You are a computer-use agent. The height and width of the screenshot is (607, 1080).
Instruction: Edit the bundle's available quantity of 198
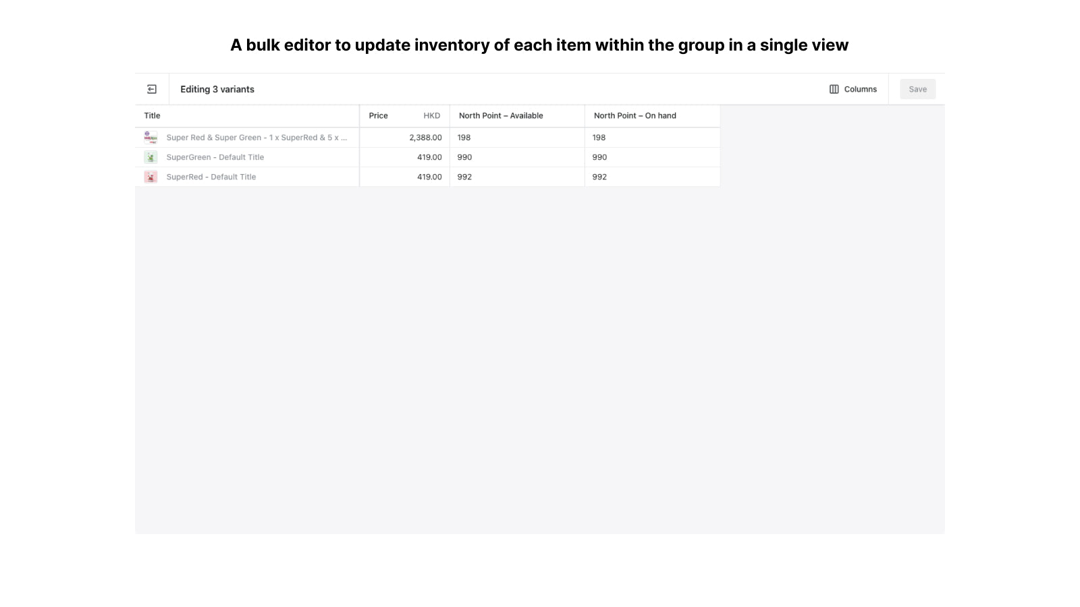click(x=463, y=137)
